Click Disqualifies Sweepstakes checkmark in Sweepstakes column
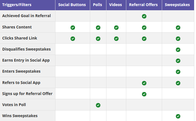Screen dimensions: 196x121 click(178, 50)
